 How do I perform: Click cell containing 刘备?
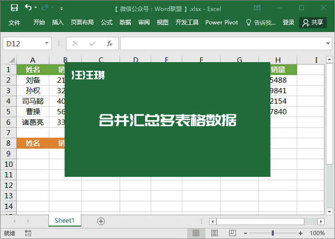[33, 80]
